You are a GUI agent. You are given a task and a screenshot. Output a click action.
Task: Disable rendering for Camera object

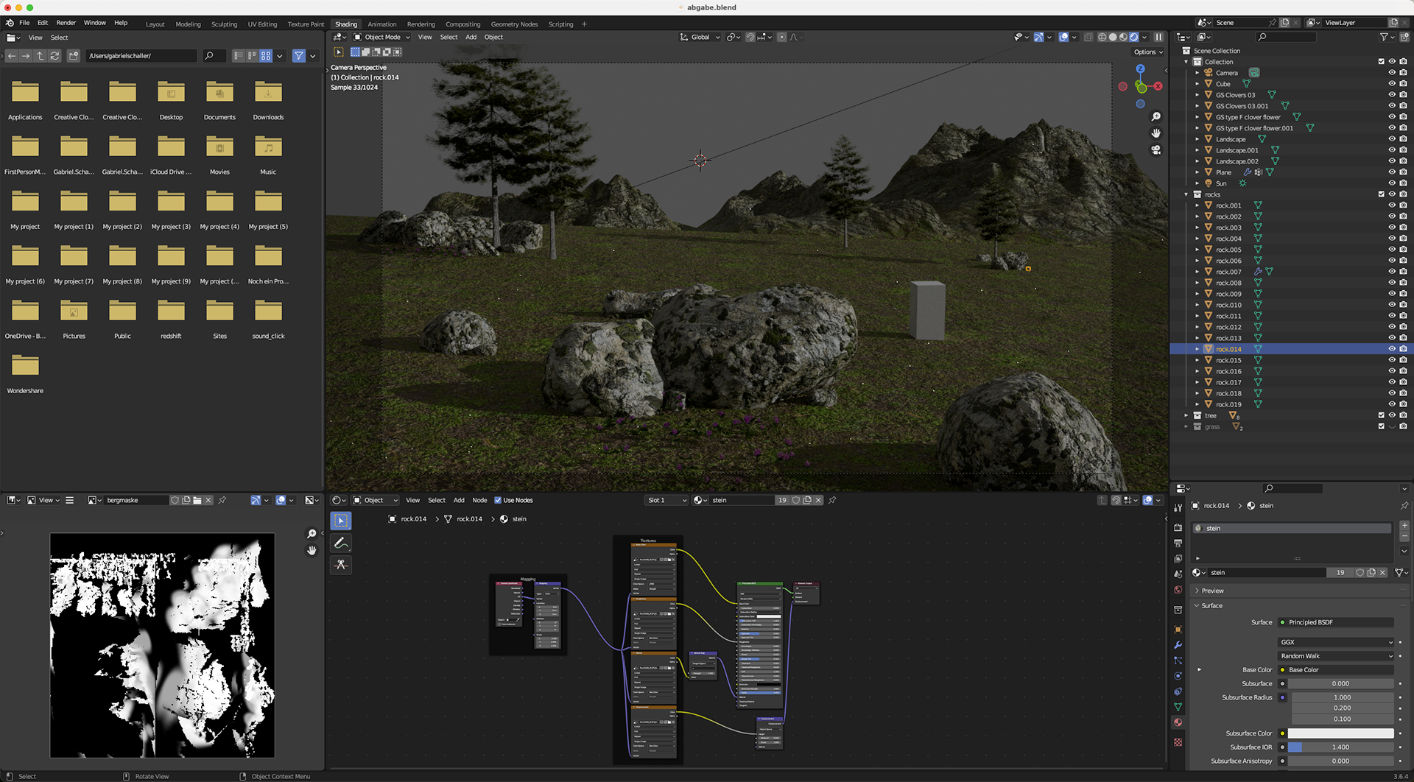(1403, 73)
